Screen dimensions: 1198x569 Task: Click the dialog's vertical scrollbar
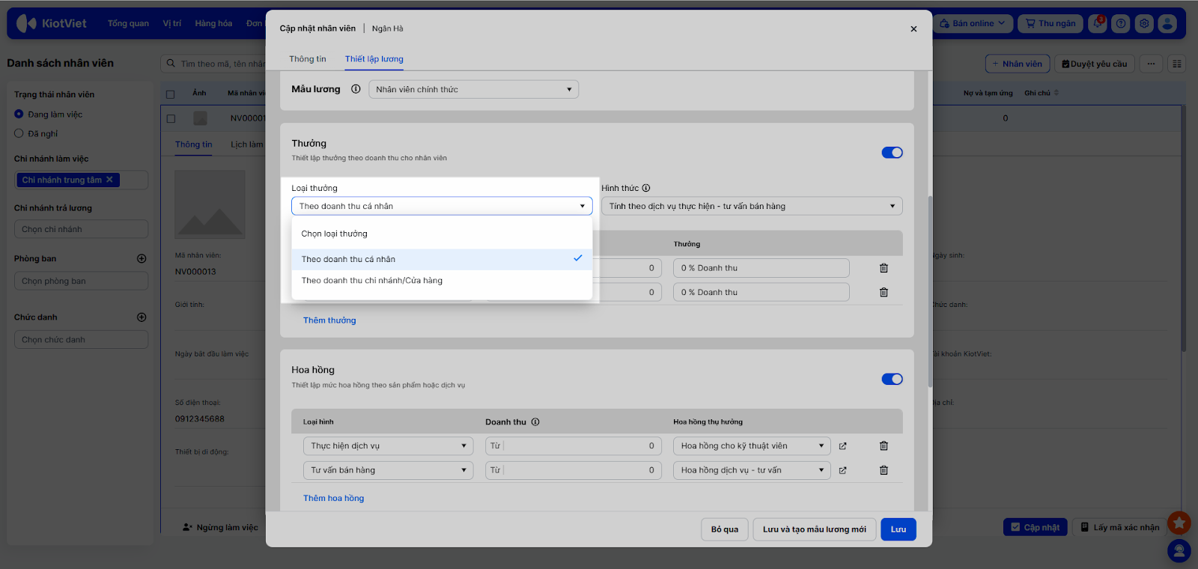tap(930, 292)
